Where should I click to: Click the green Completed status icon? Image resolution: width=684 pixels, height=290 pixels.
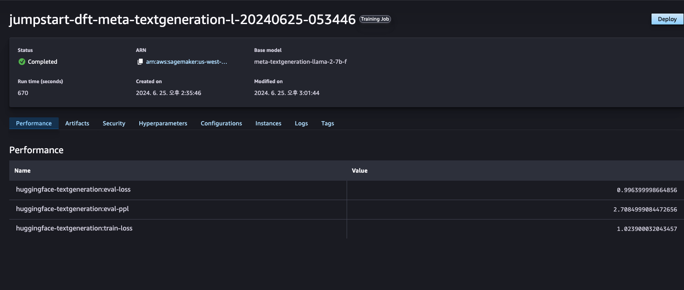click(x=22, y=62)
